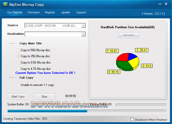Click the F: 55.61 partition label

pos(112,51)
